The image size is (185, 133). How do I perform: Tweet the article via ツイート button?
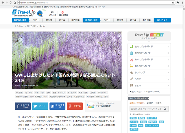pyautogui.click(x=40, y=106)
